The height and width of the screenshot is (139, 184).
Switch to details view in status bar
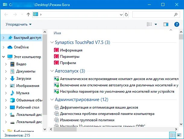(x=173, y=135)
